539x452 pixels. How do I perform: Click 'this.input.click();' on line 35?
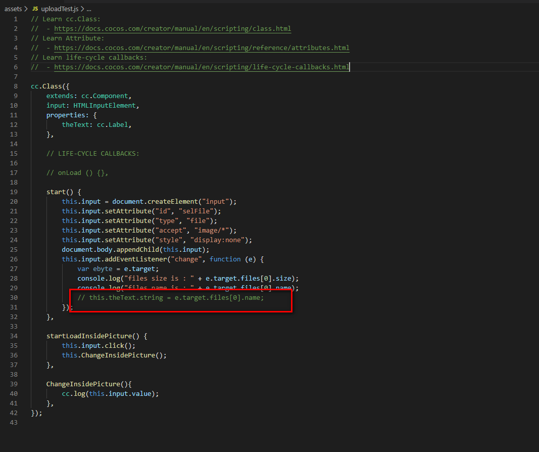[99, 346]
